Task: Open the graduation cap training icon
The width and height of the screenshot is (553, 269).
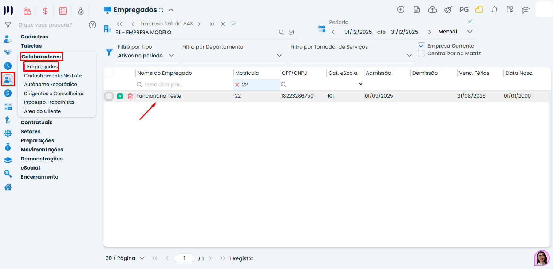Action: tap(525, 10)
